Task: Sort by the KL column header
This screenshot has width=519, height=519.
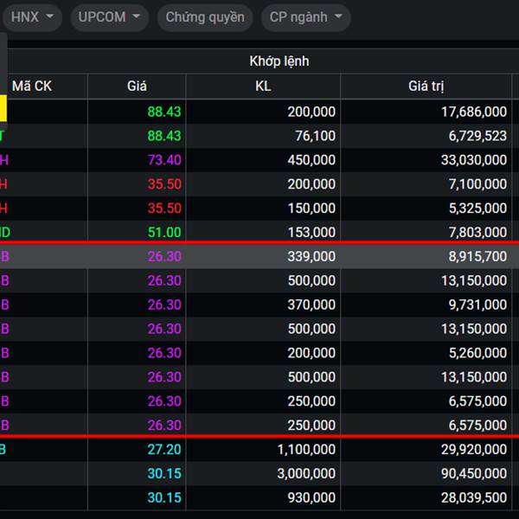Action: (263, 86)
